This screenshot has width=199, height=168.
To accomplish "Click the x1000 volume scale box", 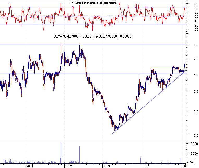I will [x=190, y=162].
